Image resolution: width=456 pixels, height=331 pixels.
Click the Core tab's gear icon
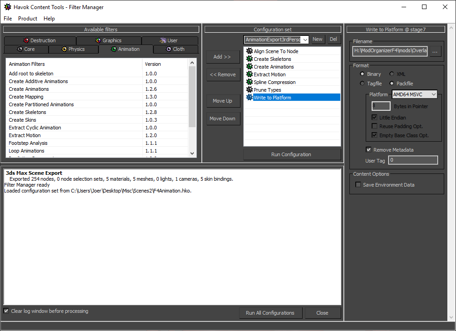click(x=20, y=49)
